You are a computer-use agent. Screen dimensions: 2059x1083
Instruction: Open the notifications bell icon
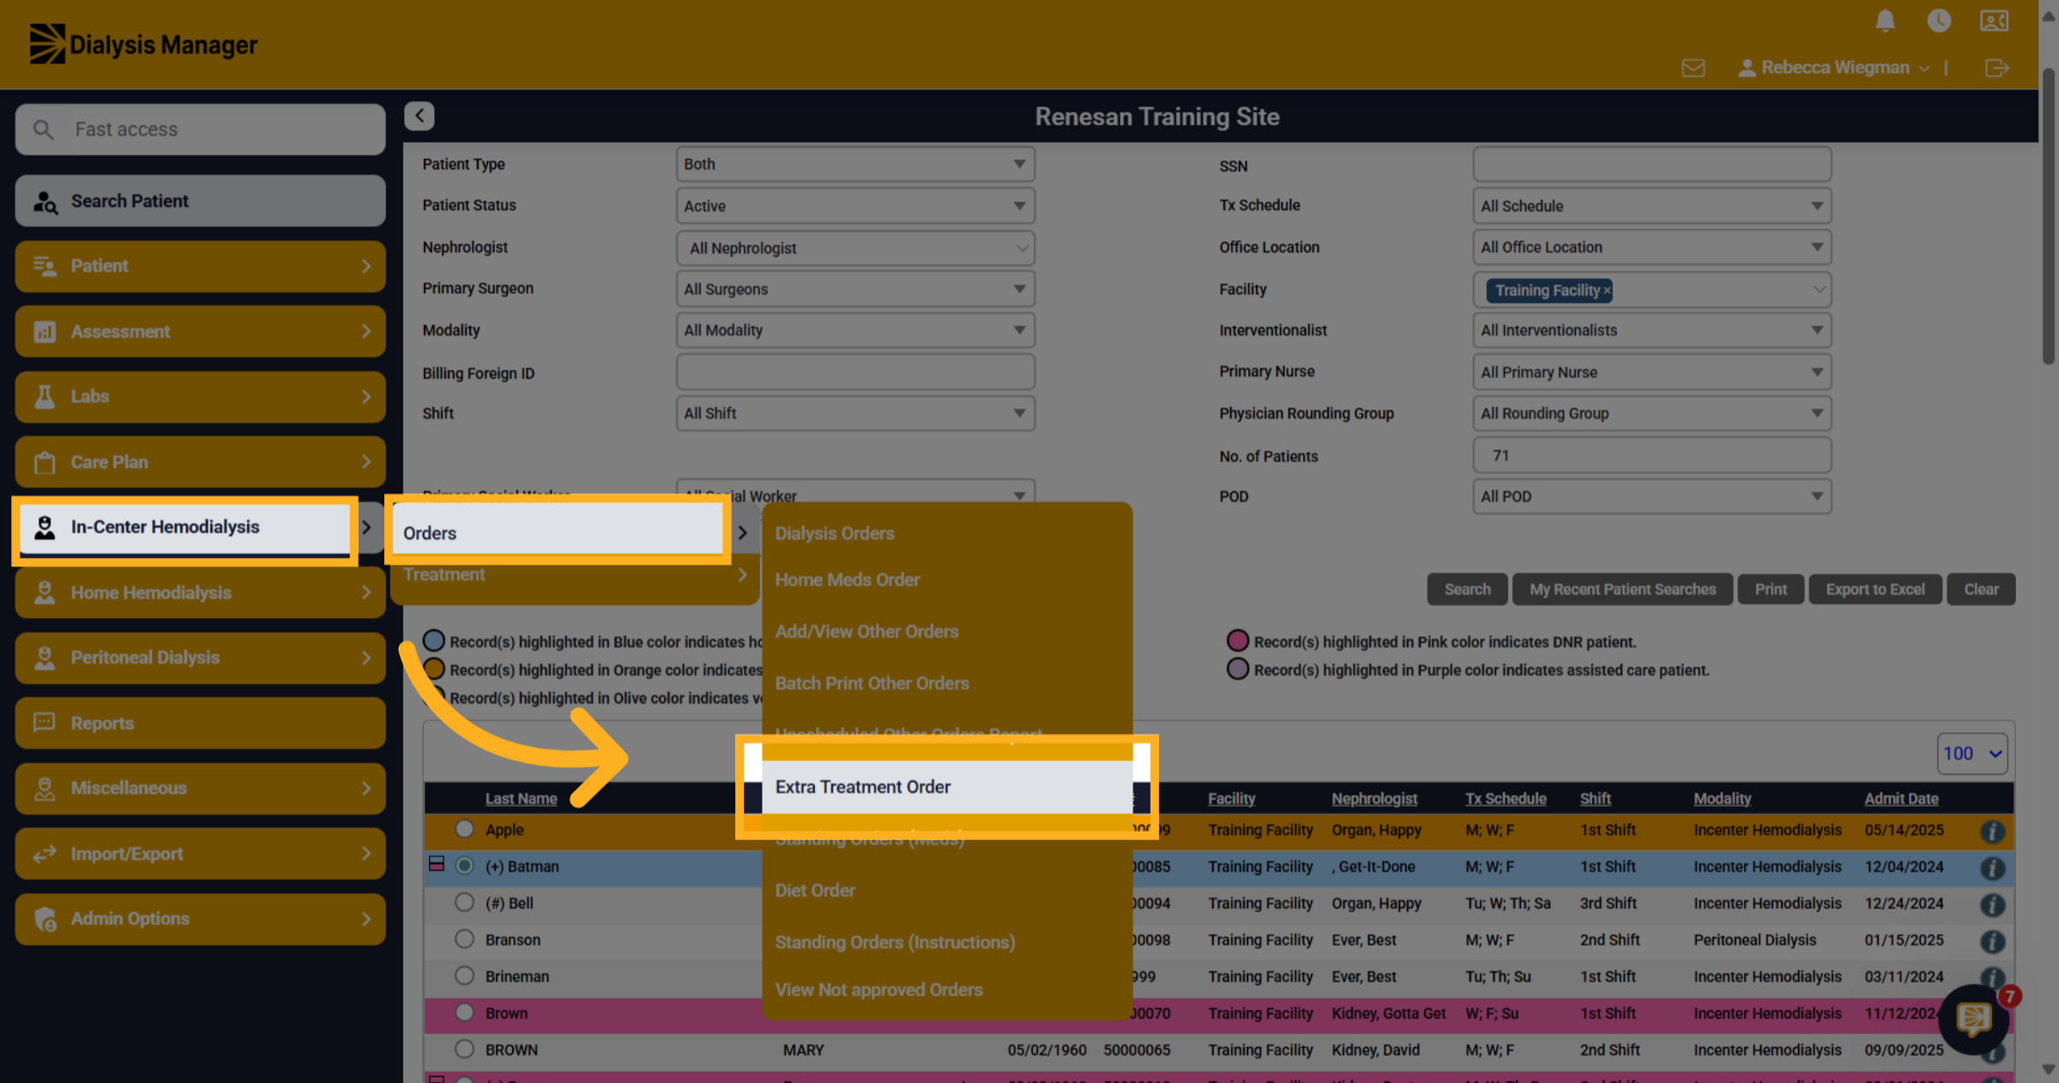point(1885,21)
